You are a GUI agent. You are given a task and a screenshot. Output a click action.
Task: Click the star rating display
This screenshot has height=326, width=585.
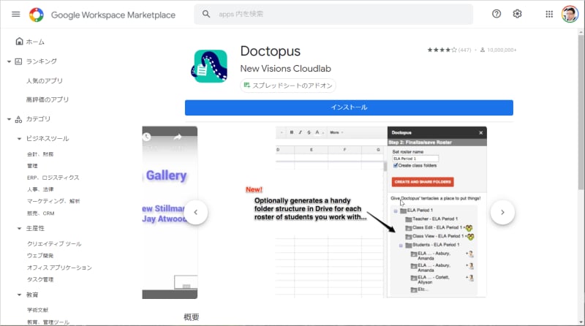442,50
